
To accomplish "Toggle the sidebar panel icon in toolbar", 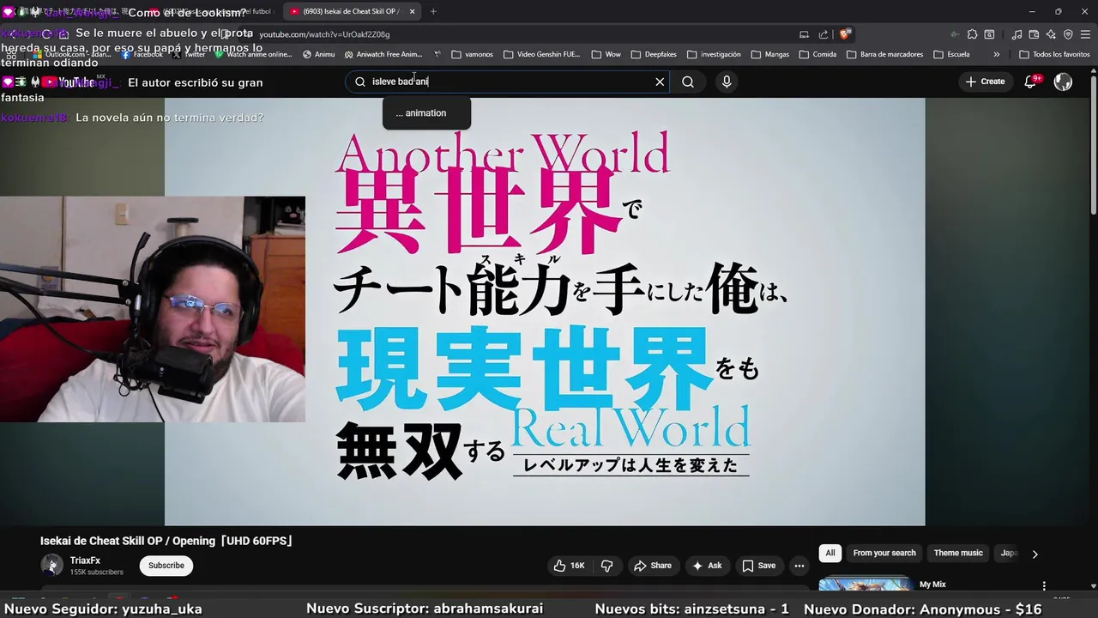I will point(989,34).
